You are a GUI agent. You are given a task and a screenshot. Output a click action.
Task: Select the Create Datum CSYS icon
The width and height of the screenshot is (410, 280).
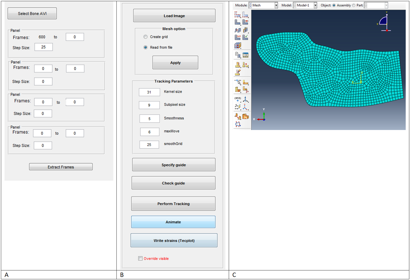pos(245,107)
